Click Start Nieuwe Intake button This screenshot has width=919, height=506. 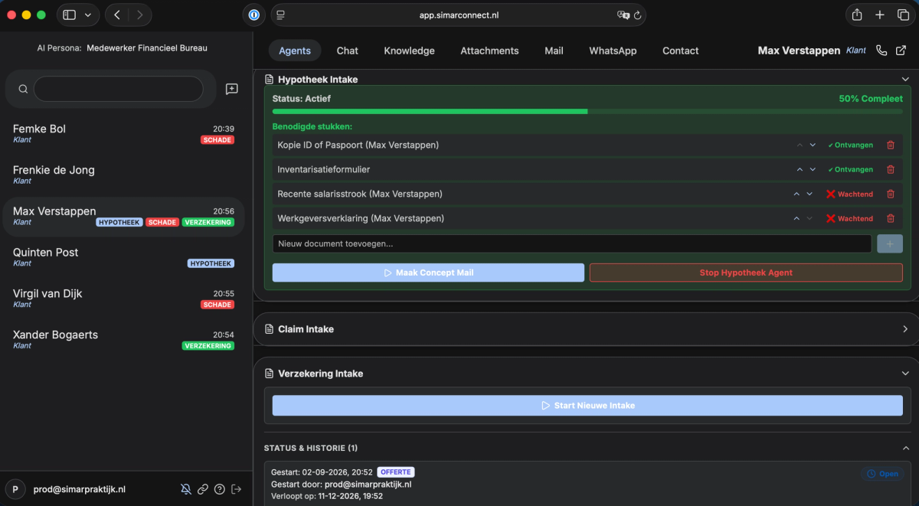[587, 405]
